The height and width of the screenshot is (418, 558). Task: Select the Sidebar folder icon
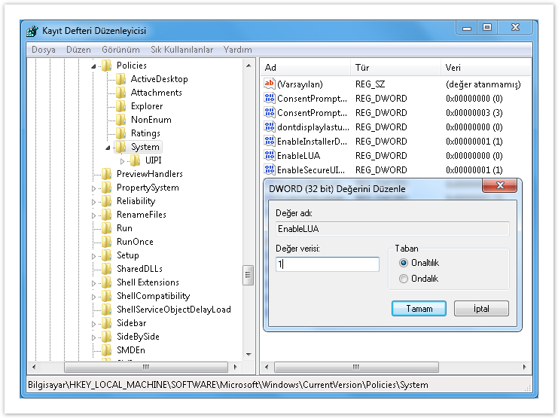pyautogui.click(x=106, y=323)
